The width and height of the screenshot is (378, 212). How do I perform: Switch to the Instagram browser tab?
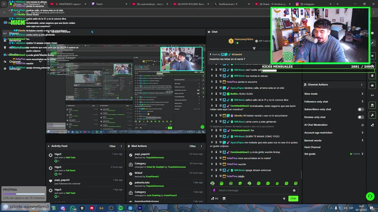tap(314, 4)
